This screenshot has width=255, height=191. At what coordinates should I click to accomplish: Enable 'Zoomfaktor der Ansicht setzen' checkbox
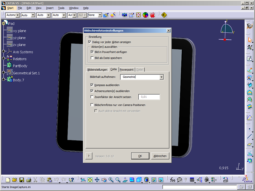[x=92, y=97]
